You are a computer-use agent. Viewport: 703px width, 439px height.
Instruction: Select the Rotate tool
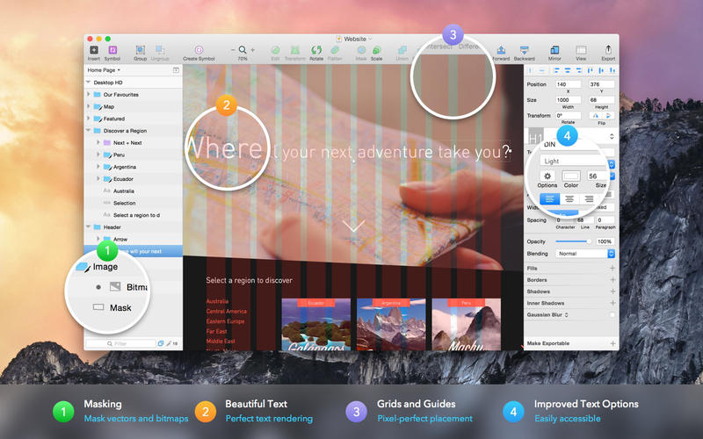pyautogui.click(x=315, y=50)
